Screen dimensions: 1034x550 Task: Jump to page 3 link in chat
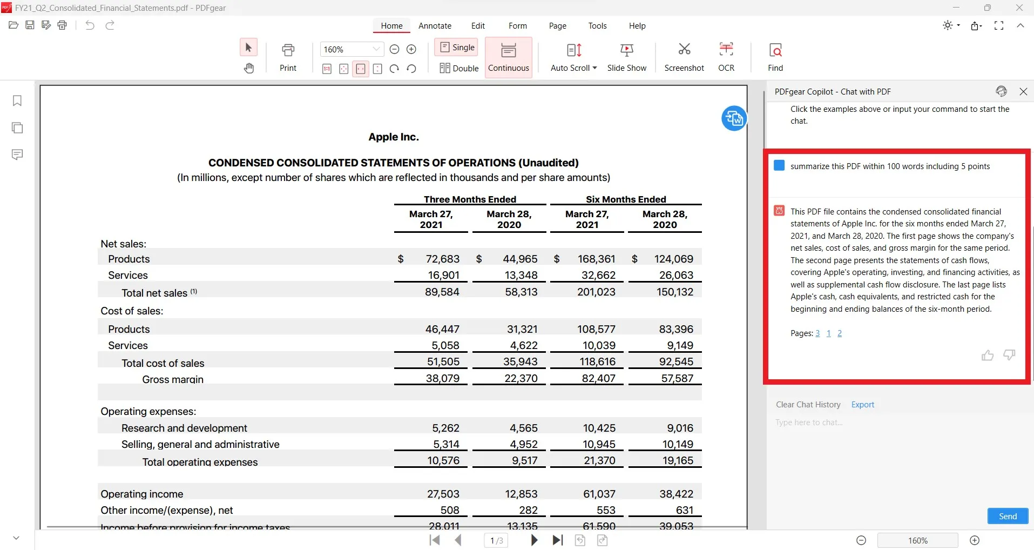click(x=817, y=333)
